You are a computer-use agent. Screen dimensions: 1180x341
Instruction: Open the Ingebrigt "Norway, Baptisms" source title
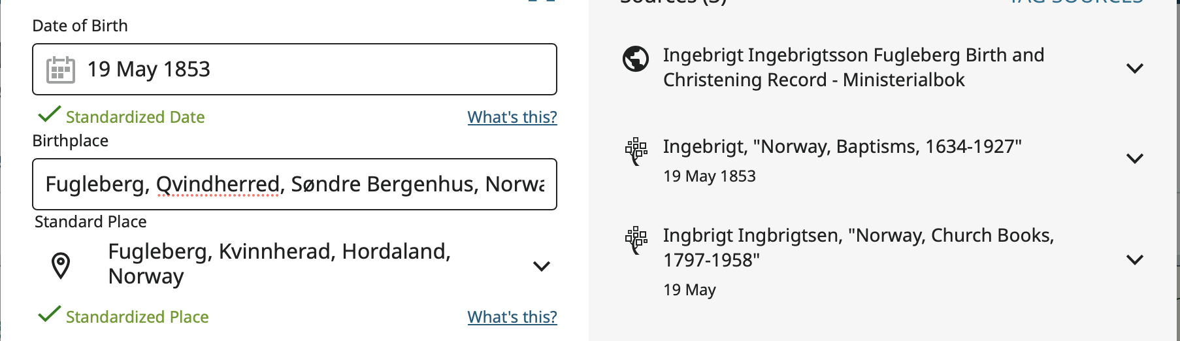click(x=842, y=146)
